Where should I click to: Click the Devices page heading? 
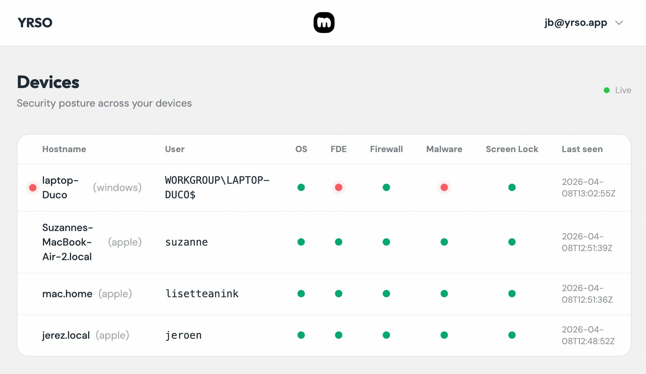tap(48, 82)
